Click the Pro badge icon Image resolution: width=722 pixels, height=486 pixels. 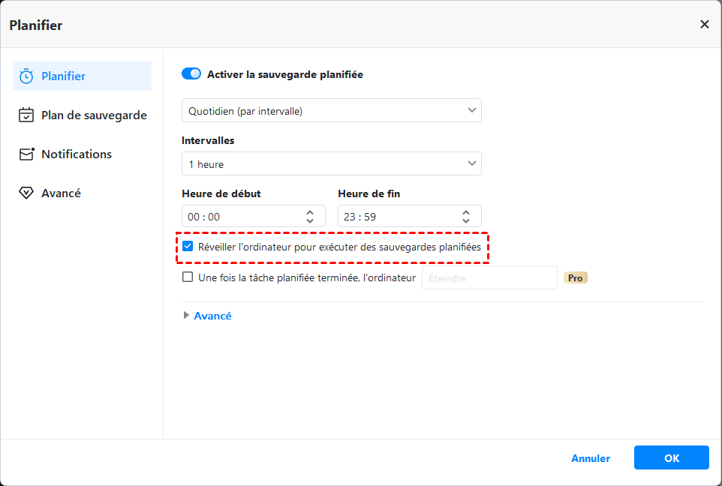click(576, 277)
